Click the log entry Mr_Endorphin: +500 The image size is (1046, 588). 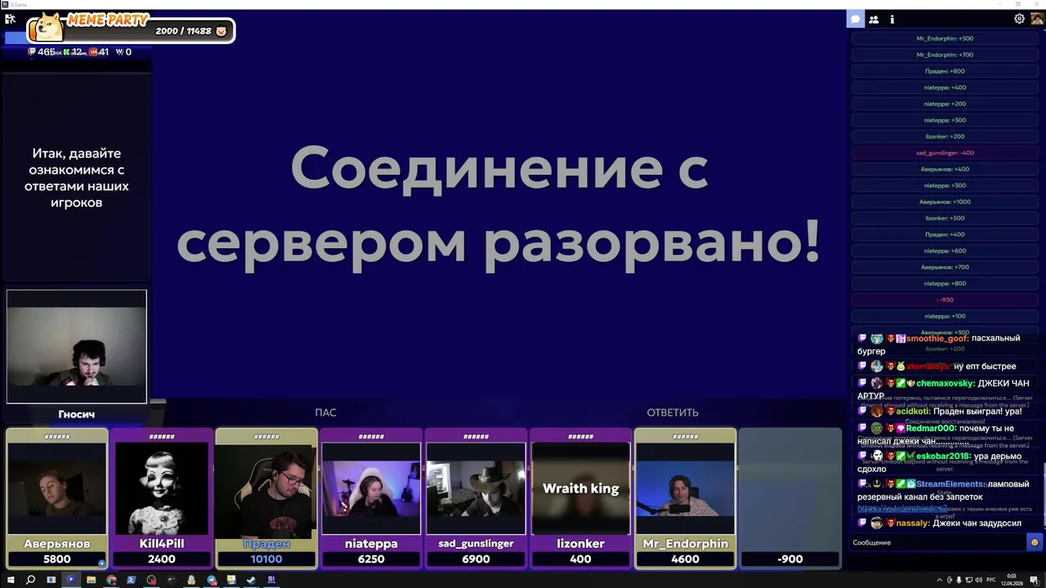[x=945, y=38]
